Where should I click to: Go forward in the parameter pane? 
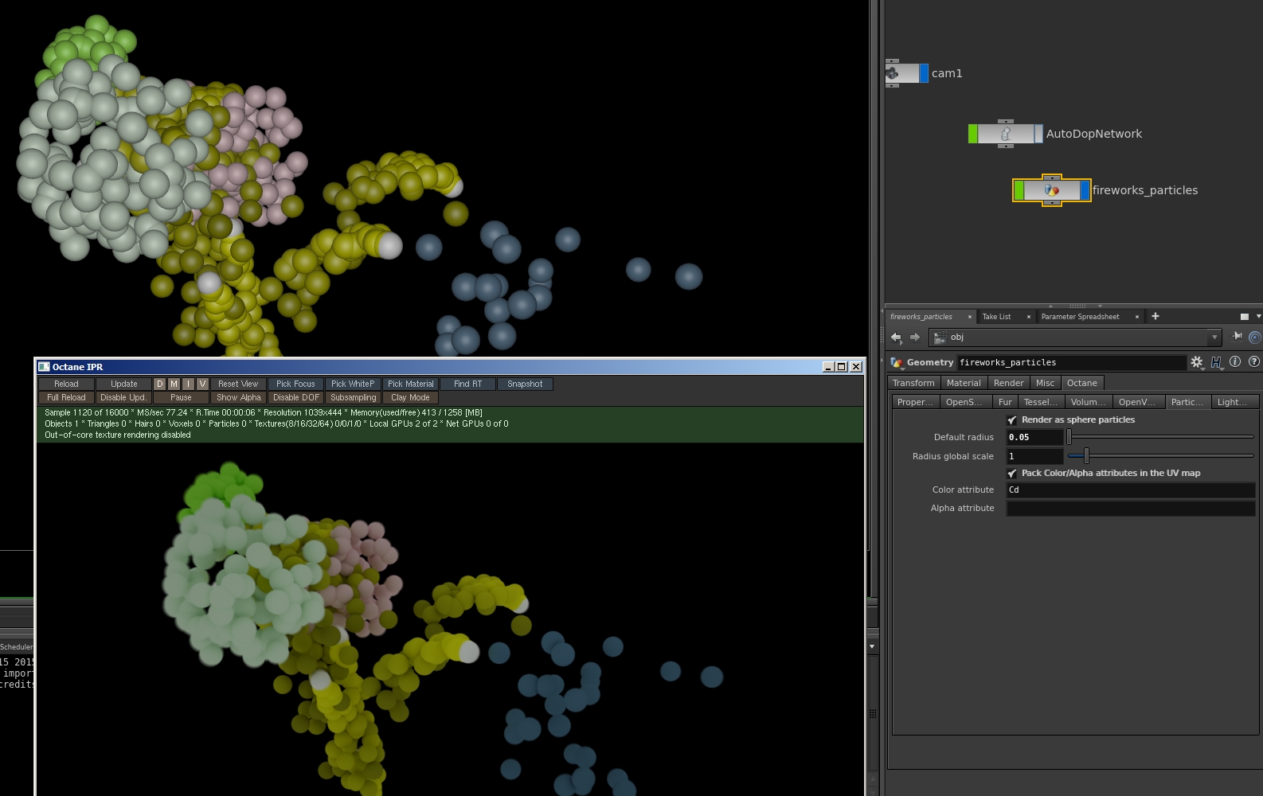pyautogui.click(x=915, y=338)
